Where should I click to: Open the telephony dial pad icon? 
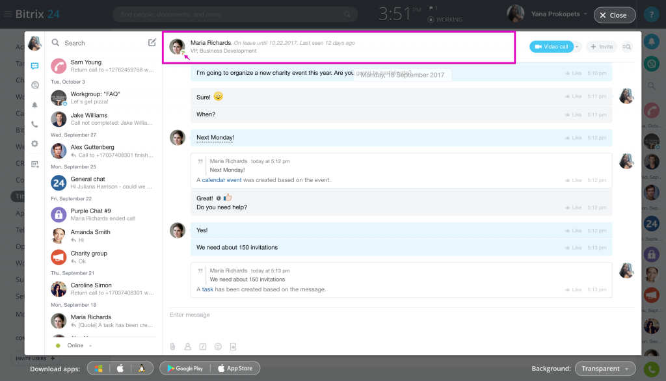pos(35,124)
